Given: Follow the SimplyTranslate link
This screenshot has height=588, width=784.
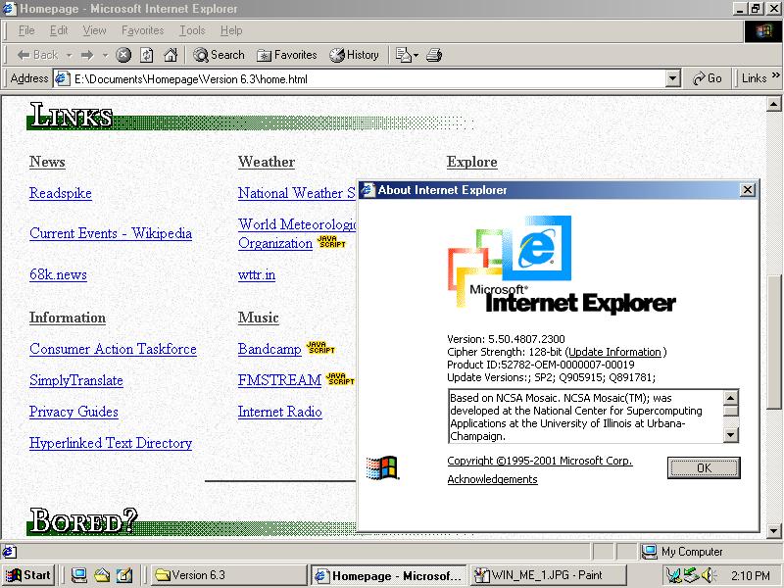Looking at the screenshot, I should pos(76,380).
